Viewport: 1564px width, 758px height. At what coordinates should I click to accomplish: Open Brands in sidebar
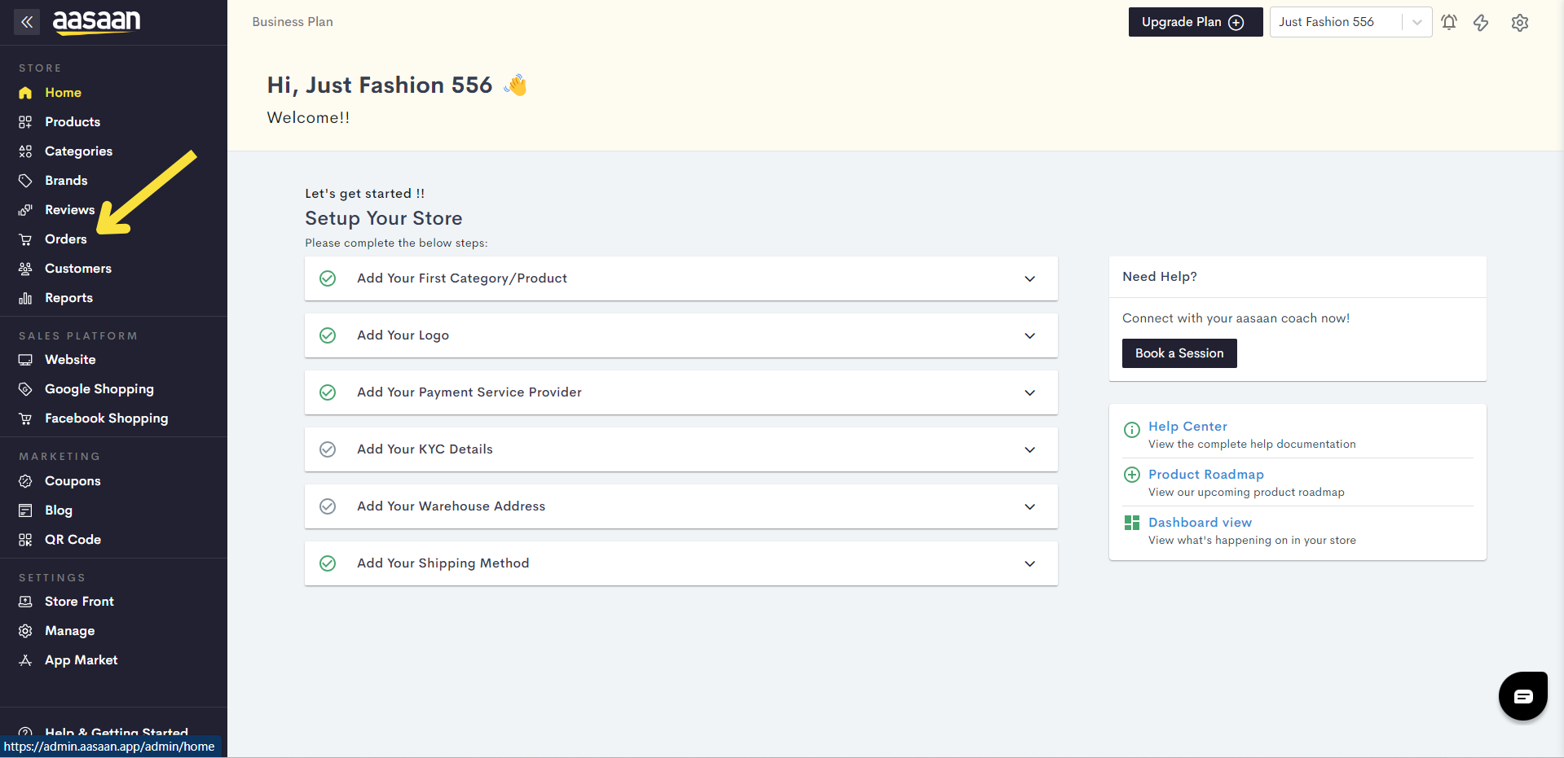66,181
